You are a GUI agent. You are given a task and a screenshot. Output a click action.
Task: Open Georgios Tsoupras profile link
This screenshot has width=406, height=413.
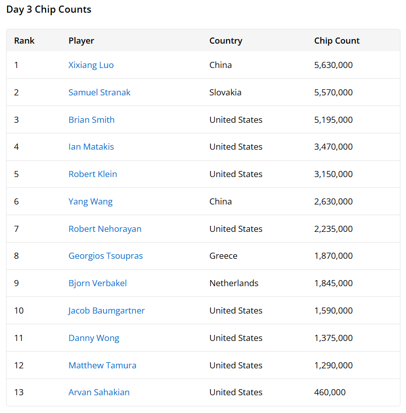pos(105,256)
